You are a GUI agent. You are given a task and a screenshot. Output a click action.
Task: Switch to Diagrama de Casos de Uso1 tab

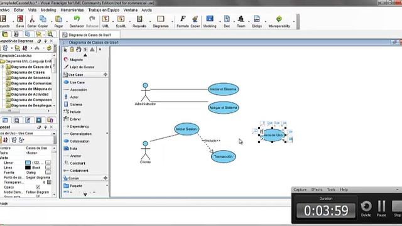click(90, 35)
